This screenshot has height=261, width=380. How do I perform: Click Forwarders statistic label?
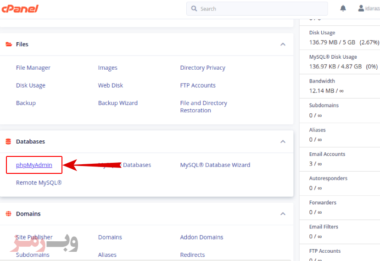[323, 203]
